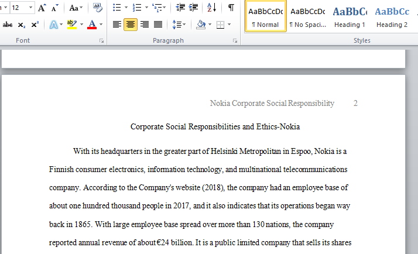Apply the No Spacing style
The height and width of the screenshot is (254, 418).
307,16
